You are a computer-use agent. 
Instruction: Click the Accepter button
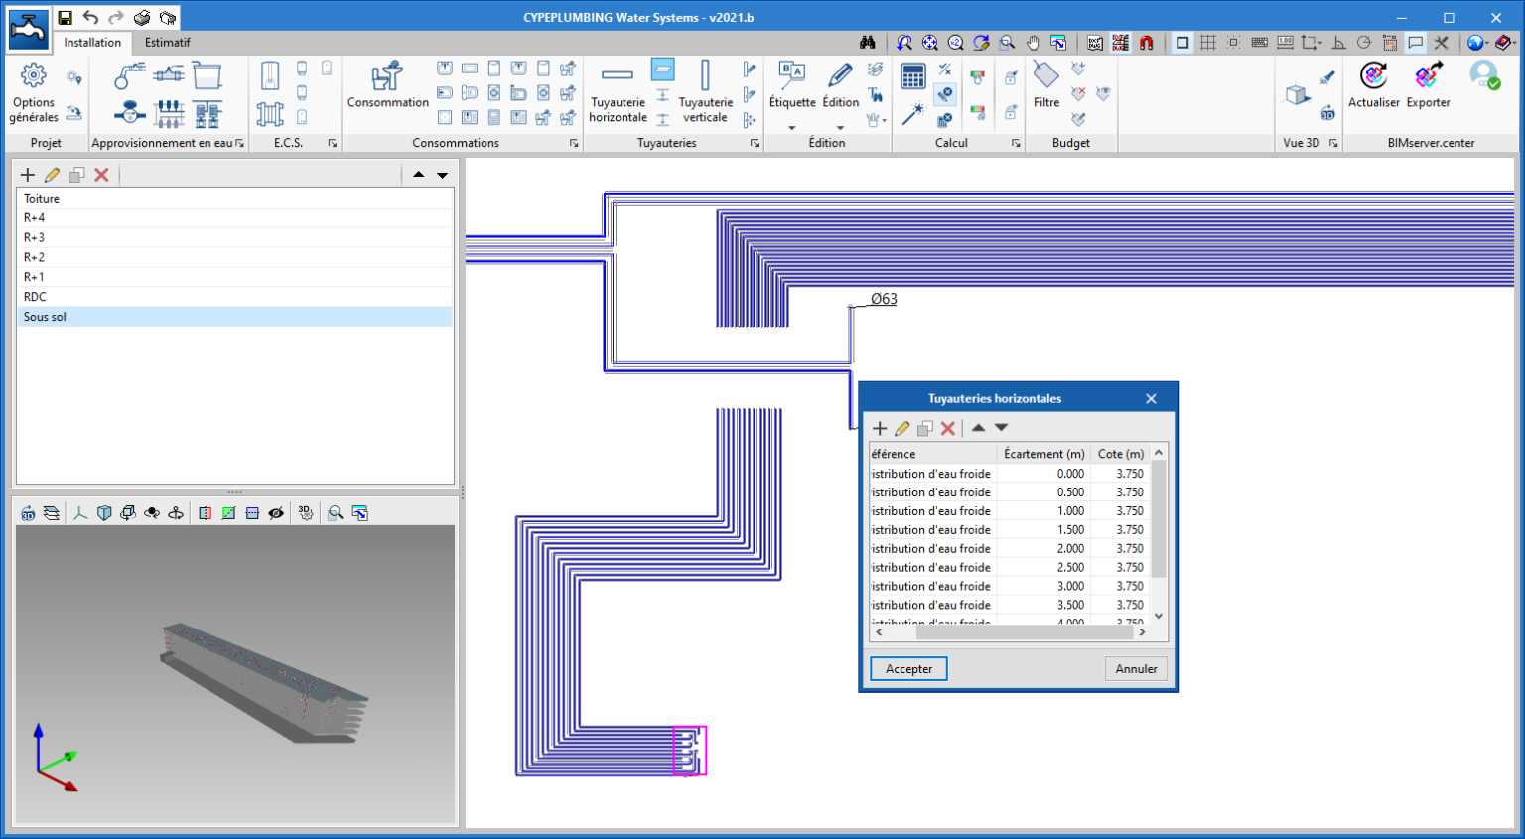pyautogui.click(x=908, y=669)
